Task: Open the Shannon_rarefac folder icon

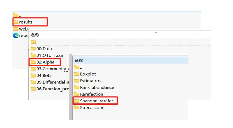Action: point(76,101)
